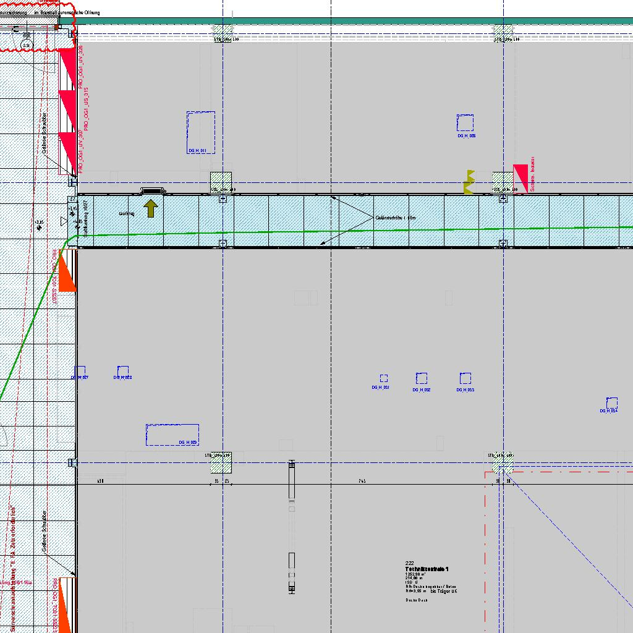Select the vertical label 'PRO_OG1_UV_307'

[81, 151]
